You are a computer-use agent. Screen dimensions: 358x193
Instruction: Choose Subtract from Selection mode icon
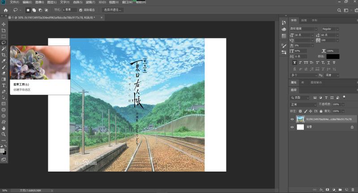40,10
